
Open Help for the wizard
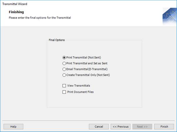13,127
